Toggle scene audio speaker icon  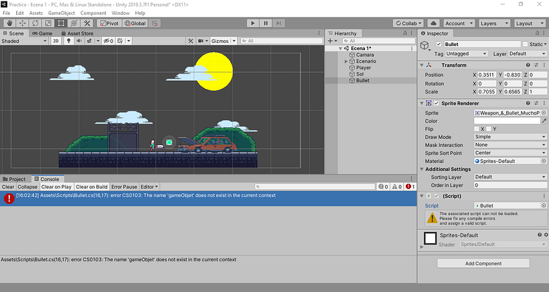click(79, 41)
